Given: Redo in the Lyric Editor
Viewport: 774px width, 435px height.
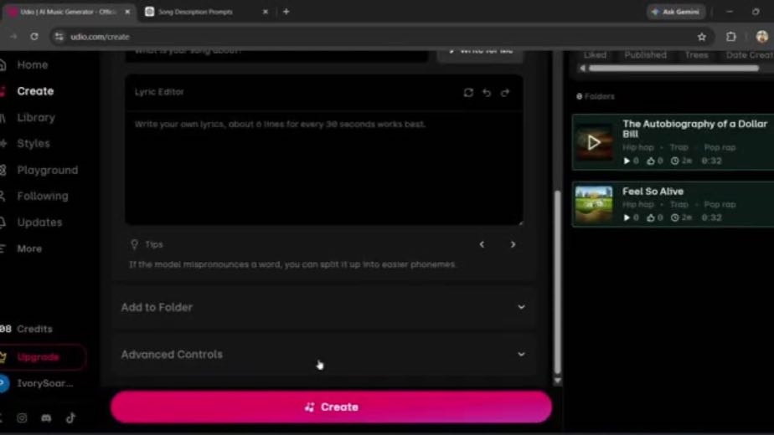Looking at the screenshot, I should (505, 92).
